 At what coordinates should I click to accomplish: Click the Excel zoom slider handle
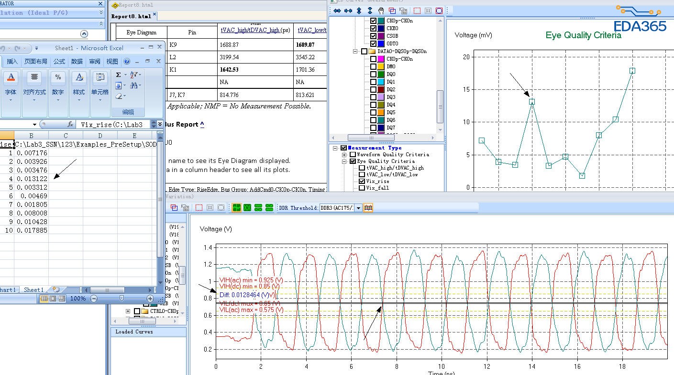(122, 298)
